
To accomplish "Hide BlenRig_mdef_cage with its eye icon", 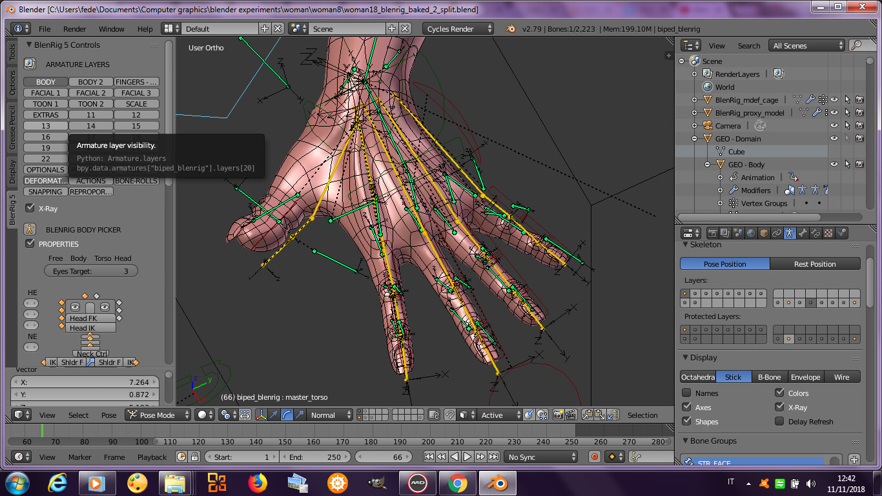I will click(834, 99).
